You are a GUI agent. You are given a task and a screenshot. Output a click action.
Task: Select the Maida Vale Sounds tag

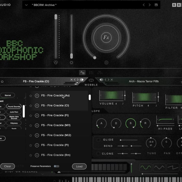coord(14,118)
